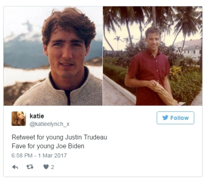Select the 'Retweet for young Justin Trudeau' line
The image size is (207, 181).
pos(59,137)
